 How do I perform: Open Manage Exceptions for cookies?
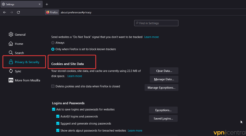(x=162, y=88)
